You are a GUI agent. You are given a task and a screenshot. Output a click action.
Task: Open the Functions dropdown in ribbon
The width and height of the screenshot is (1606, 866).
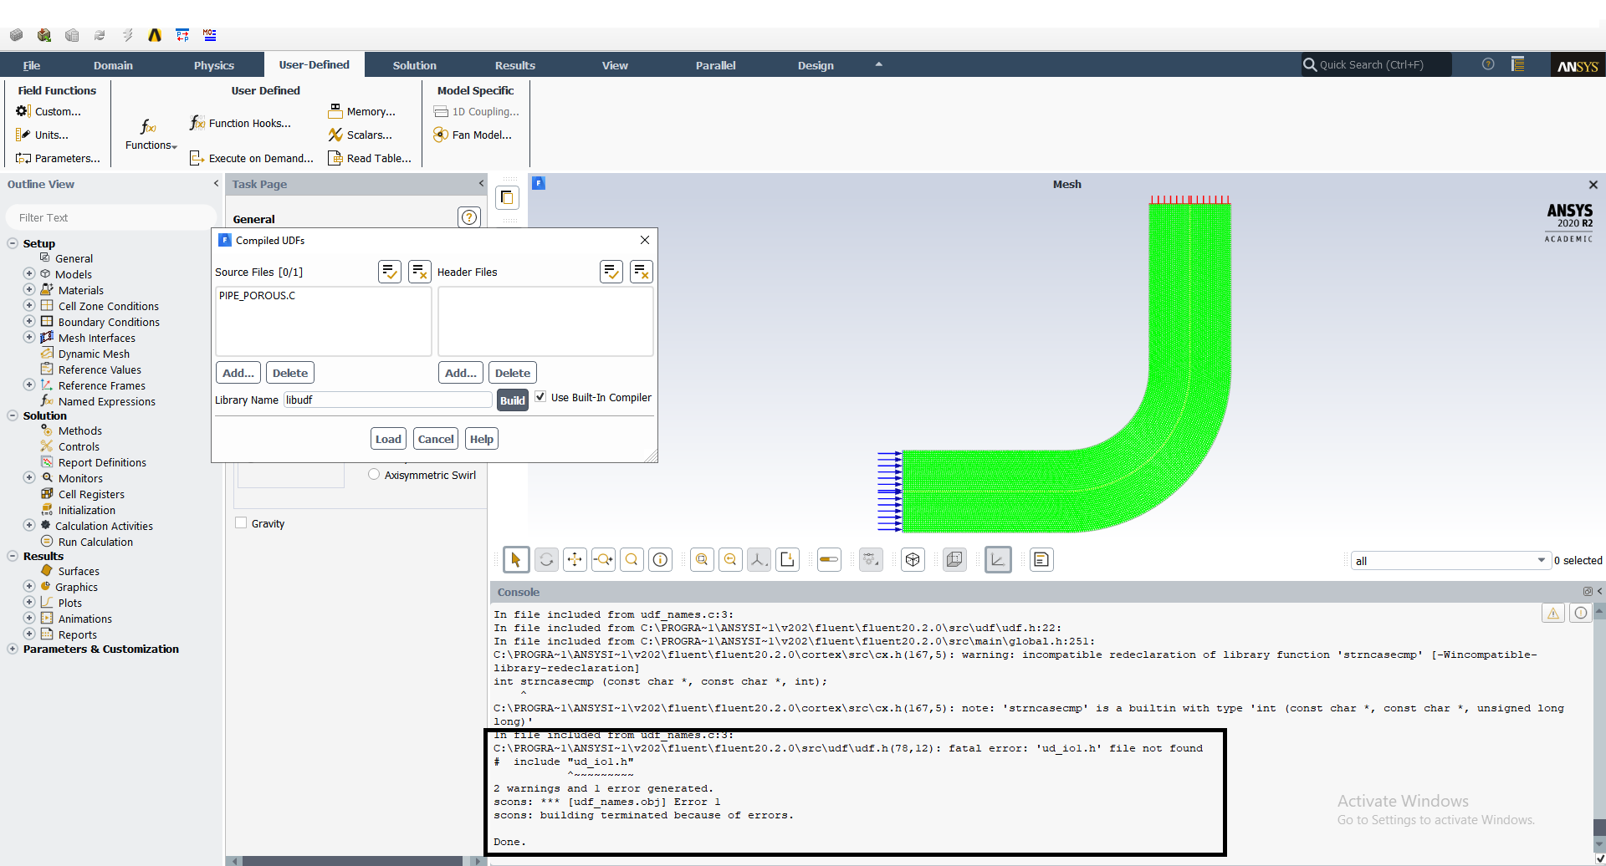click(151, 134)
